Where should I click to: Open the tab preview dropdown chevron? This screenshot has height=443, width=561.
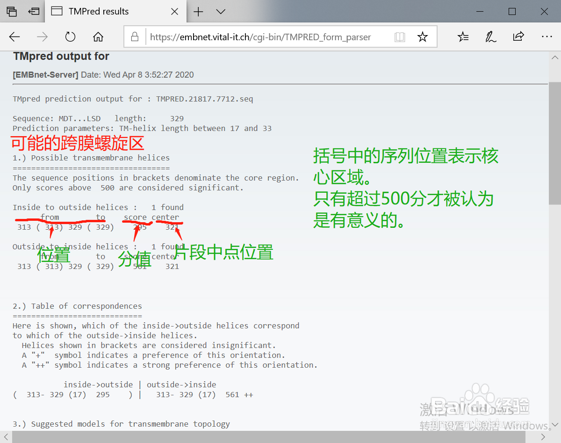coord(220,11)
